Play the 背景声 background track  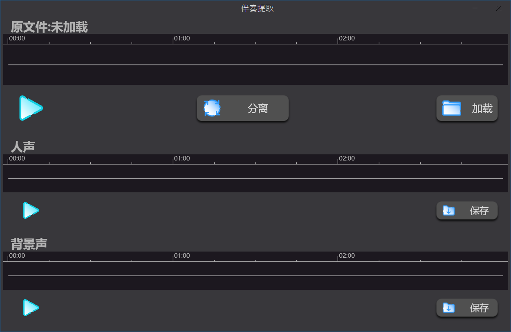click(31, 307)
